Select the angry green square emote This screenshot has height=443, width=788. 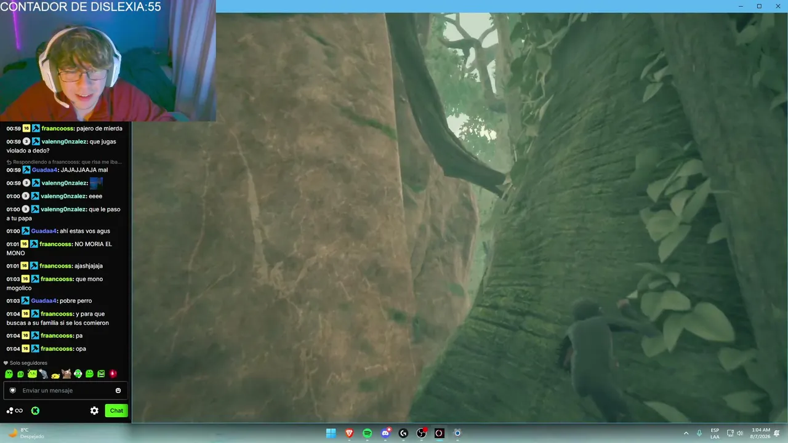pyautogui.click(x=101, y=373)
